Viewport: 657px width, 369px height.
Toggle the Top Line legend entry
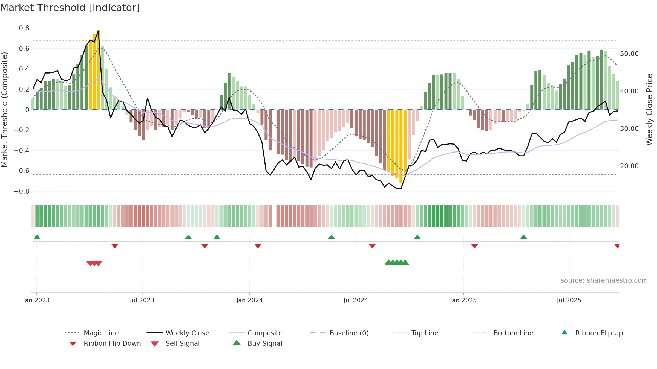click(415, 333)
